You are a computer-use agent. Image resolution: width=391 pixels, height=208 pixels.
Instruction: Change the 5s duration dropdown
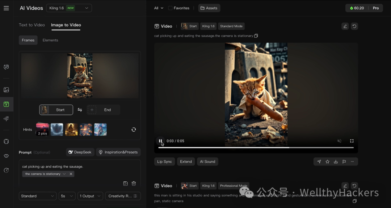pos(67,196)
